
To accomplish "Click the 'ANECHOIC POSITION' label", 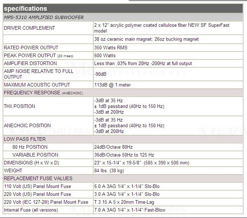I will (27, 125).
